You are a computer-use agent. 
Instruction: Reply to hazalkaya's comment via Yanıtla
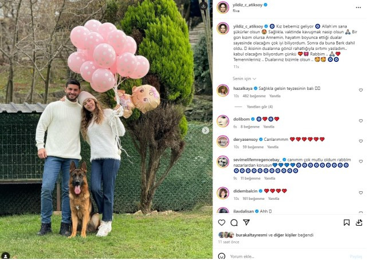pos(275,96)
